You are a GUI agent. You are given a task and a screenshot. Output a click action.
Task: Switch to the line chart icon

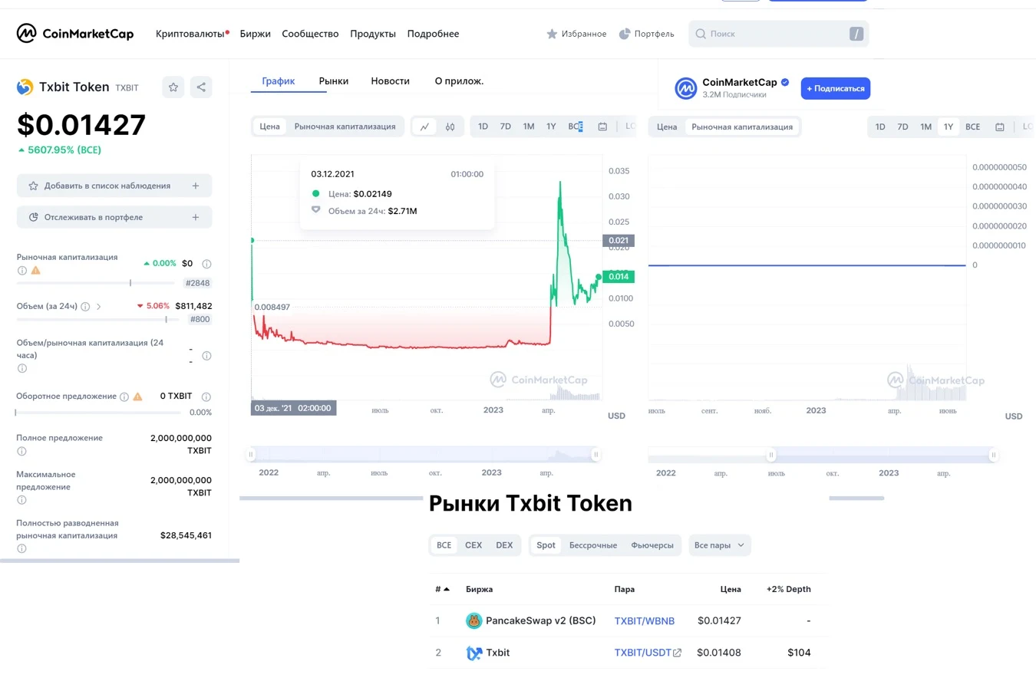[424, 127]
